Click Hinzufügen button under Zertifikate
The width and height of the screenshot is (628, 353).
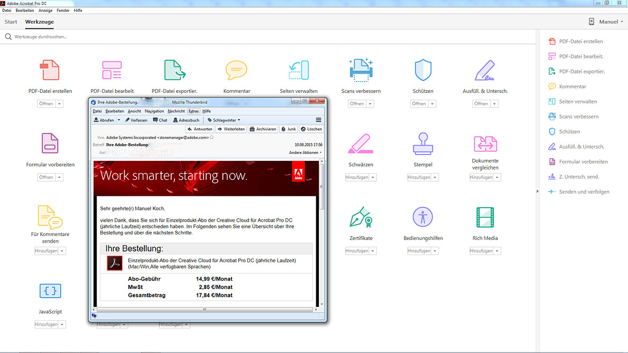coord(357,251)
